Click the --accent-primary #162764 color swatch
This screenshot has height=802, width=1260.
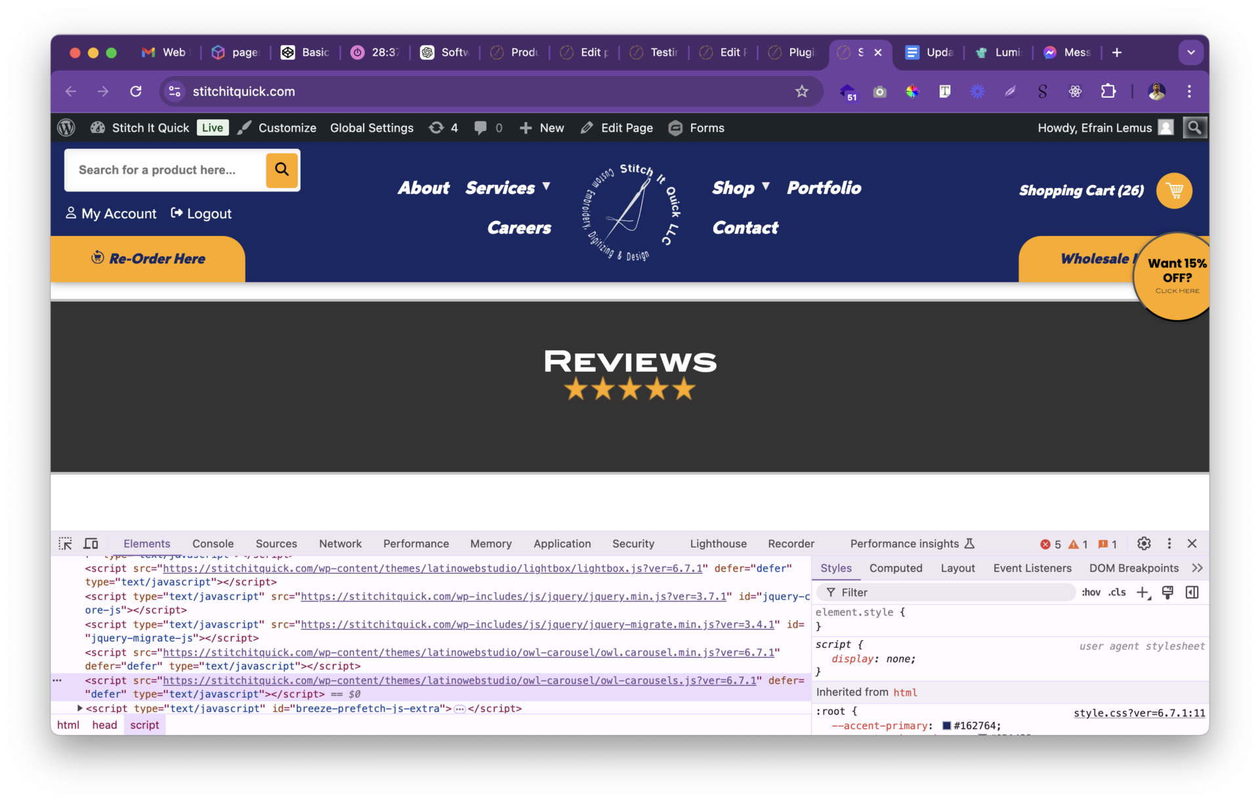click(x=946, y=726)
